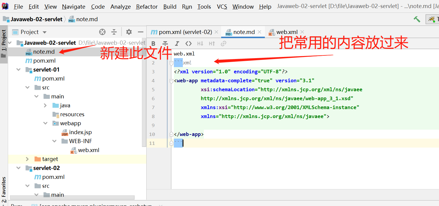Click the IntelliJ IDEA app logo
The image size is (439, 206).
pos(5,6)
